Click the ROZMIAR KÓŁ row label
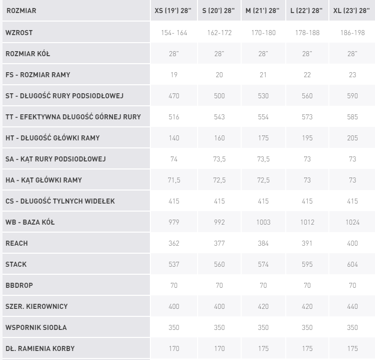 [x=28, y=54]
